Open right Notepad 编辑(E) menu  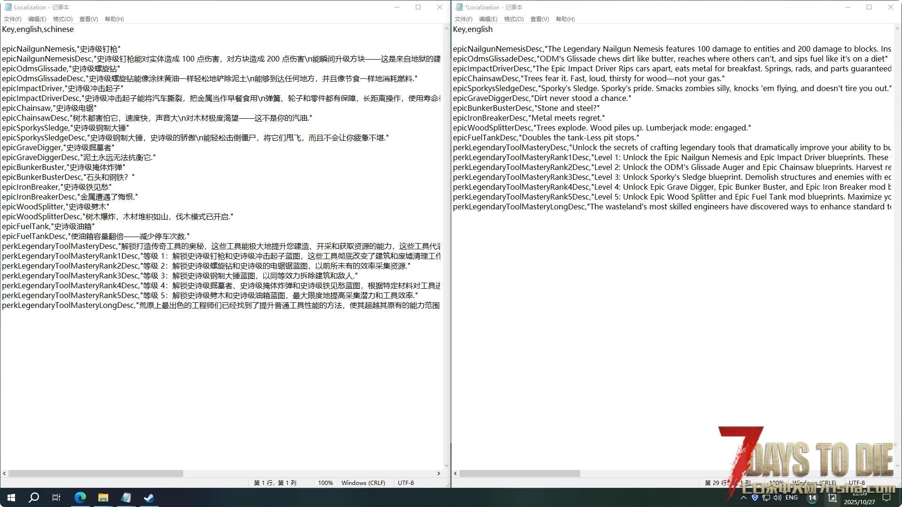coord(488,19)
